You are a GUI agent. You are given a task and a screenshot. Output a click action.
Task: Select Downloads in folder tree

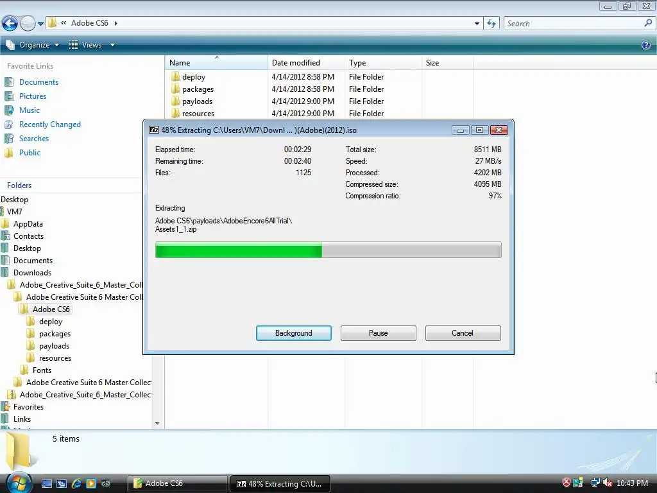[x=32, y=272]
